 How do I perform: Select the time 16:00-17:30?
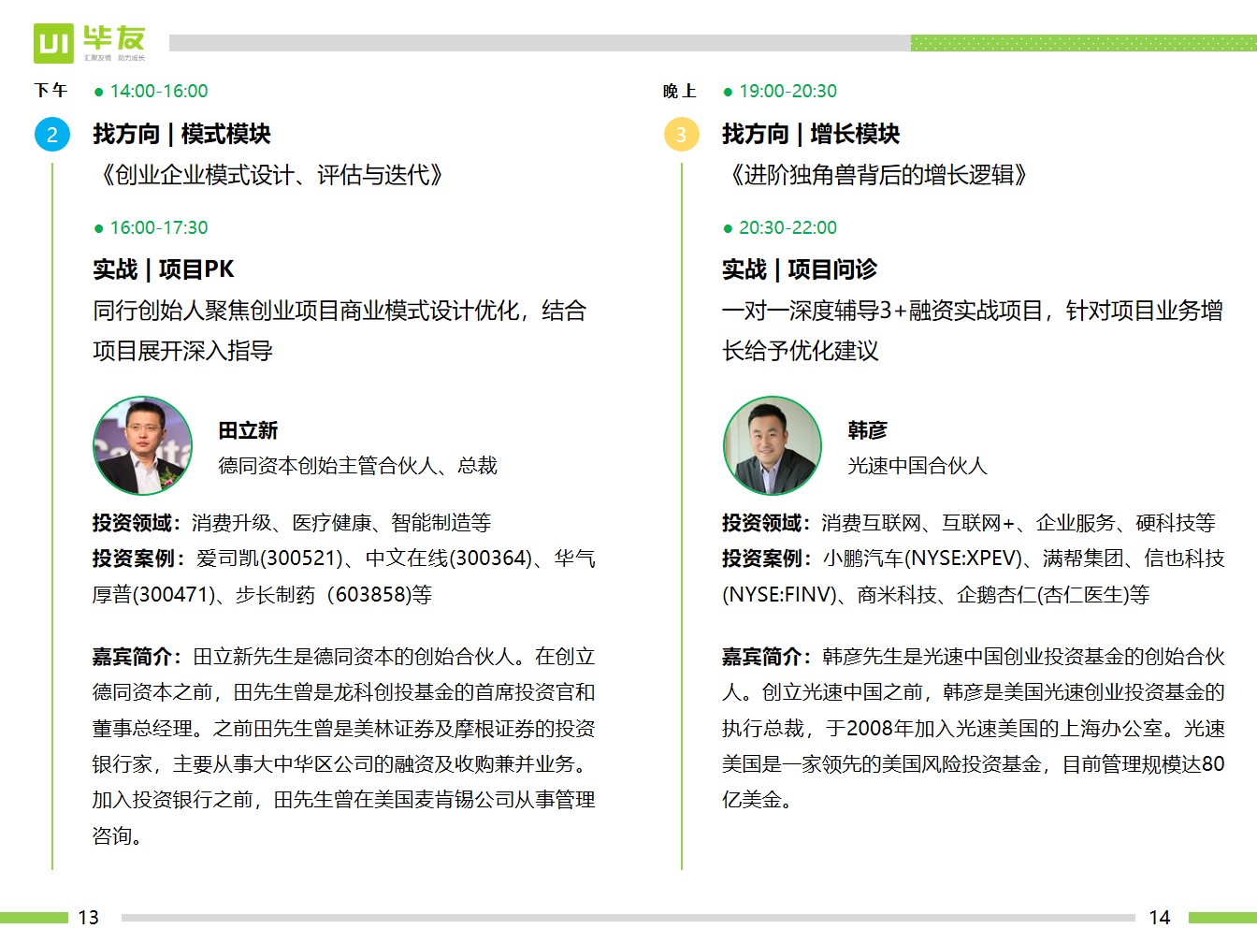(159, 228)
